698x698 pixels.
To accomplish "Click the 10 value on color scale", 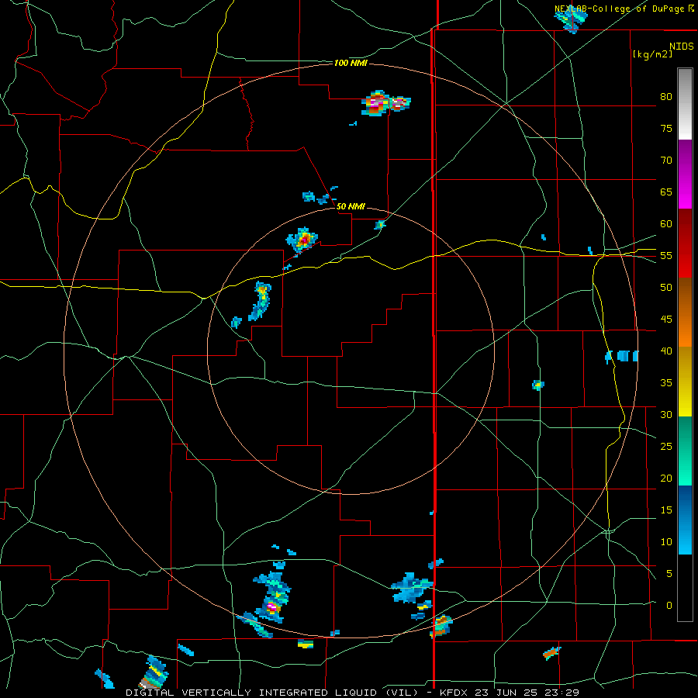I will tap(666, 542).
